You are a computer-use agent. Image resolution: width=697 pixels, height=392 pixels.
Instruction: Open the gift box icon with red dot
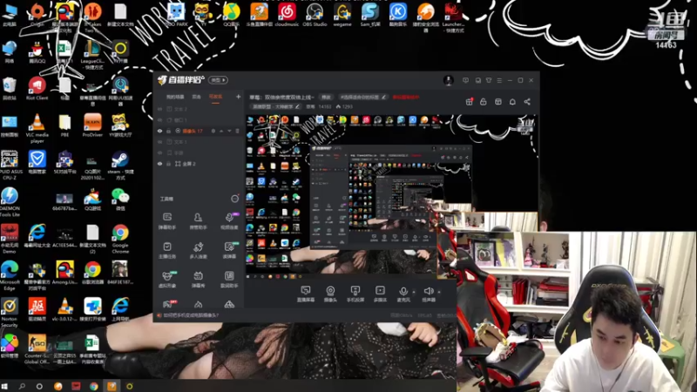click(x=469, y=102)
